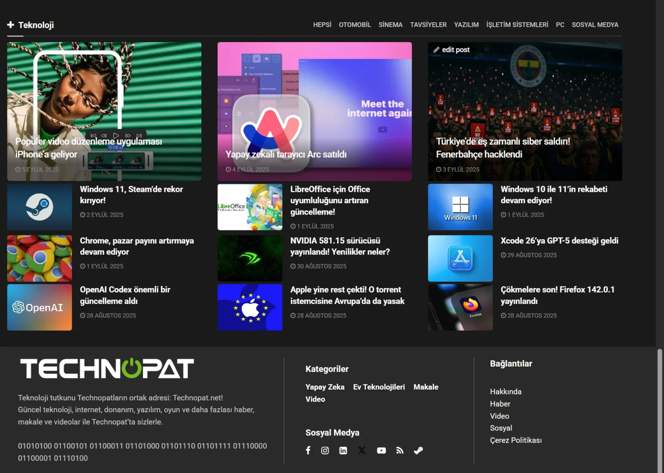Visit LinkedIn via footer icon

(343, 450)
